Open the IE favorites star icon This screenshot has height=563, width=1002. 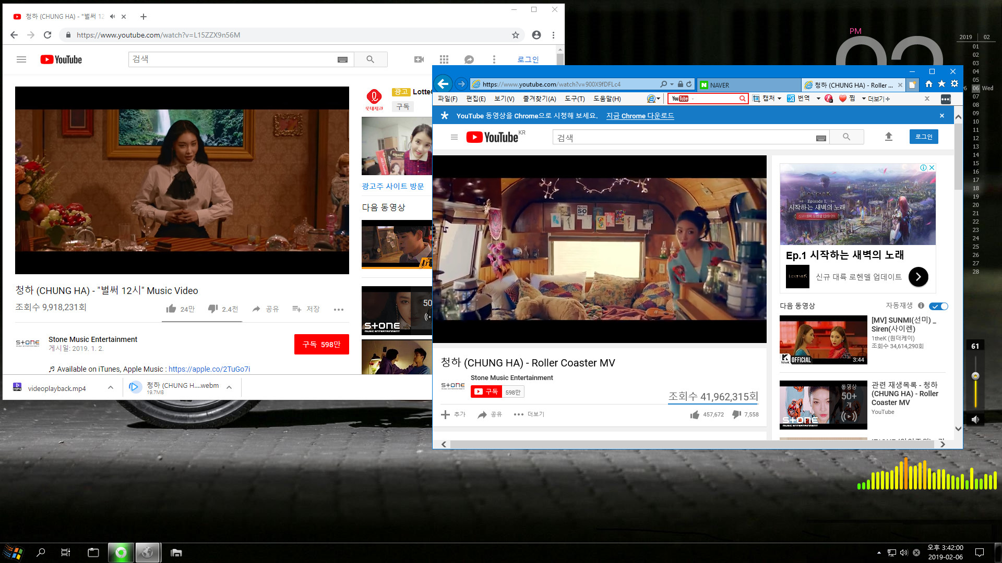[x=941, y=84]
